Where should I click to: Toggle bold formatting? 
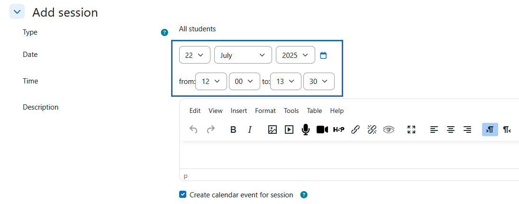233,130
